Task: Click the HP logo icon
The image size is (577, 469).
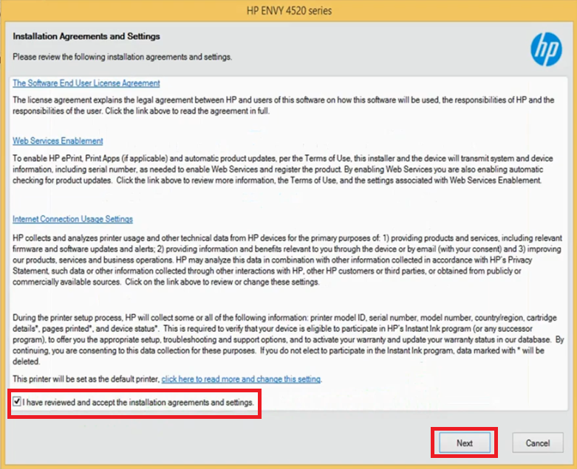Action: point(546,49)
